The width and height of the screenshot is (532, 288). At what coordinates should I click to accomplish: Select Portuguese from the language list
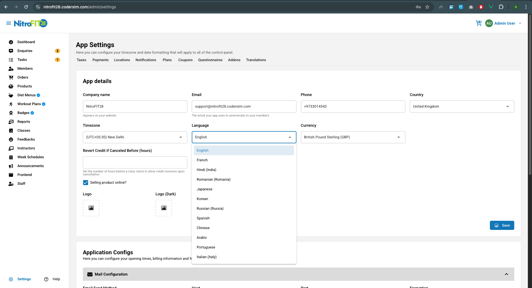pyautogui.click(x=244, y=247)
